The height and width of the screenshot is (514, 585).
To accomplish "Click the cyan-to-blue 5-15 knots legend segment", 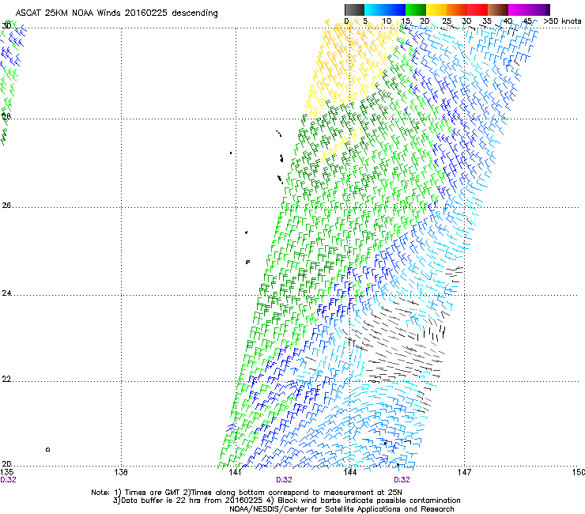I will [x=385, y=9].
